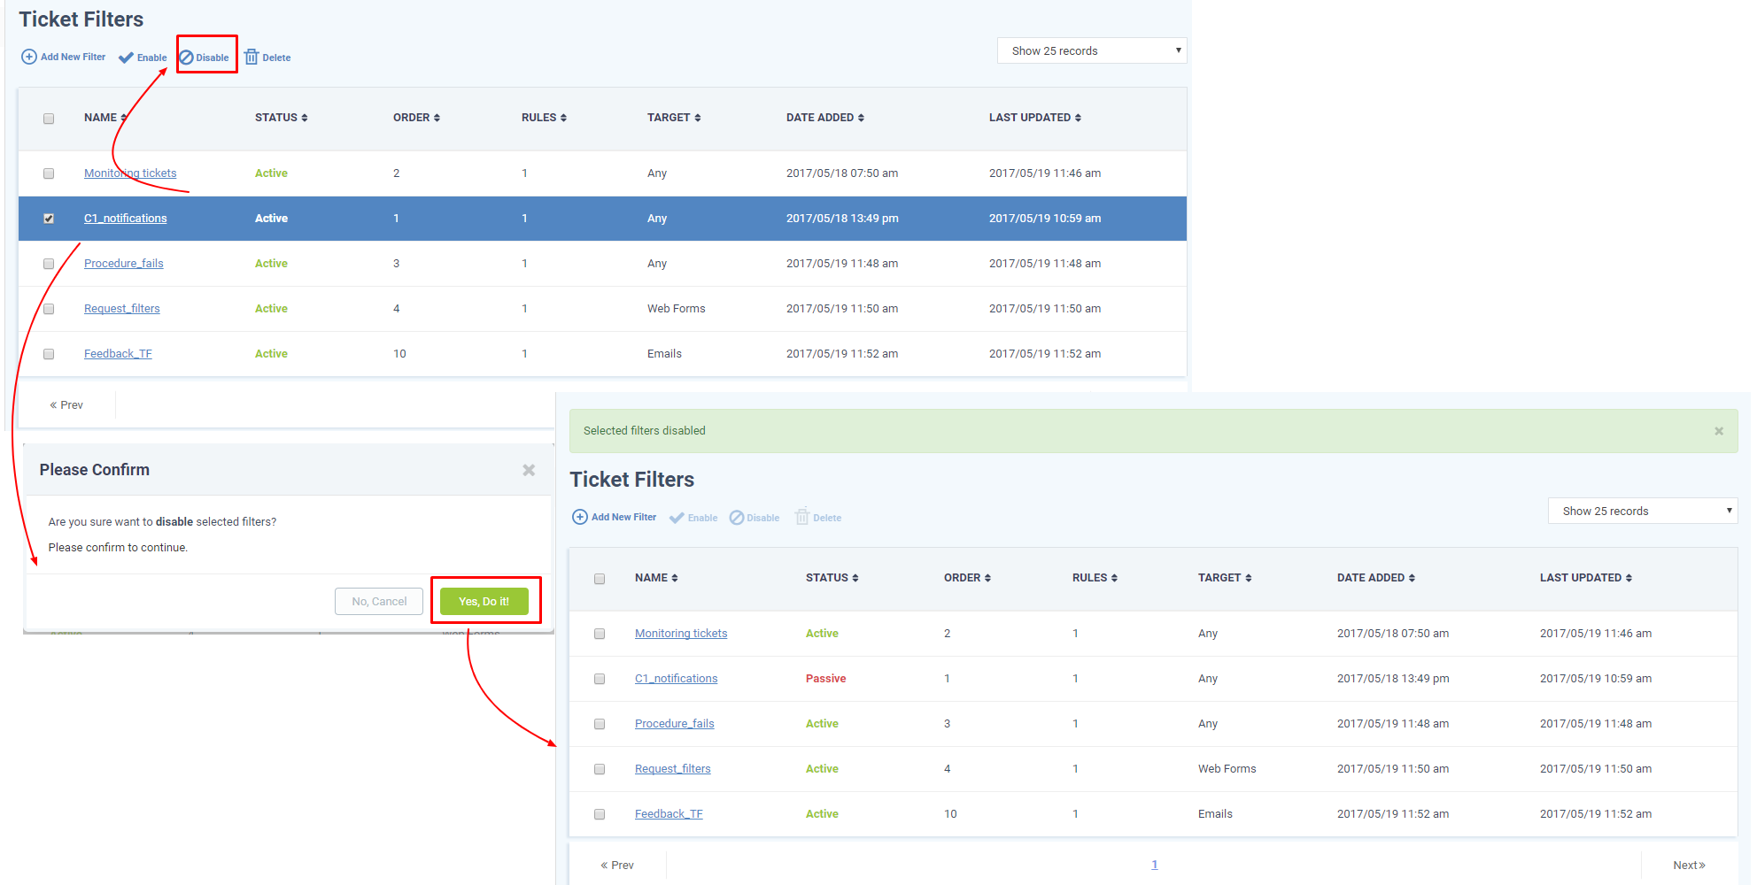This screenshot has width=1757, height=885.
Task: Close the Please Confirm dialog
Action: coord(529,470)
